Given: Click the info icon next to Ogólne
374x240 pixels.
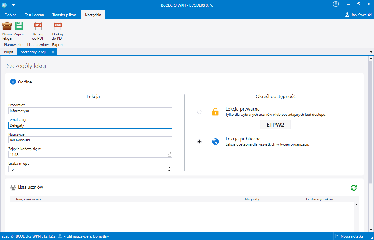Looking at the screenshot, I should point(13,82).
